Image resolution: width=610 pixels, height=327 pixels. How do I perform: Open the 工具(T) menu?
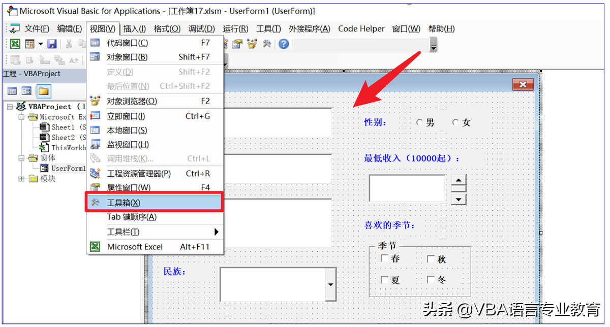(x=268, y=29)
